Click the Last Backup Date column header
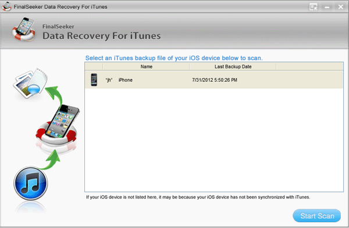349x228 pixels. pyautogui.click(x=233, y=67)
